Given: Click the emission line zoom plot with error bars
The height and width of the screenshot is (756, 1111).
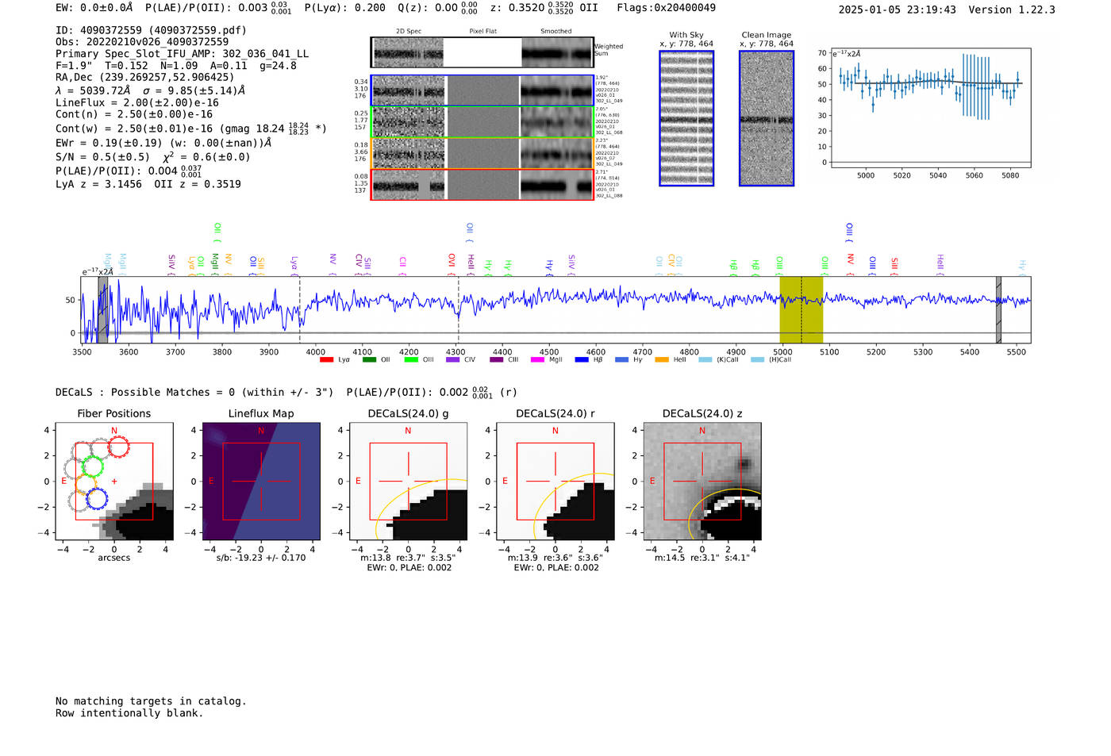Looking at the screenshot, I should [931, 108].
